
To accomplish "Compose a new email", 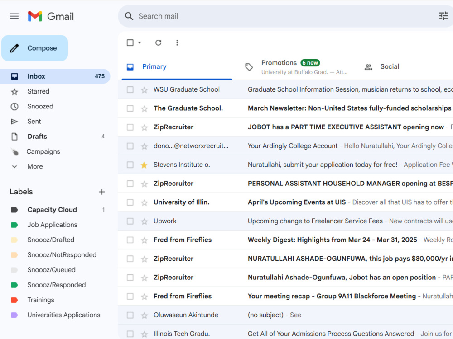I will [x=35, y=48].
